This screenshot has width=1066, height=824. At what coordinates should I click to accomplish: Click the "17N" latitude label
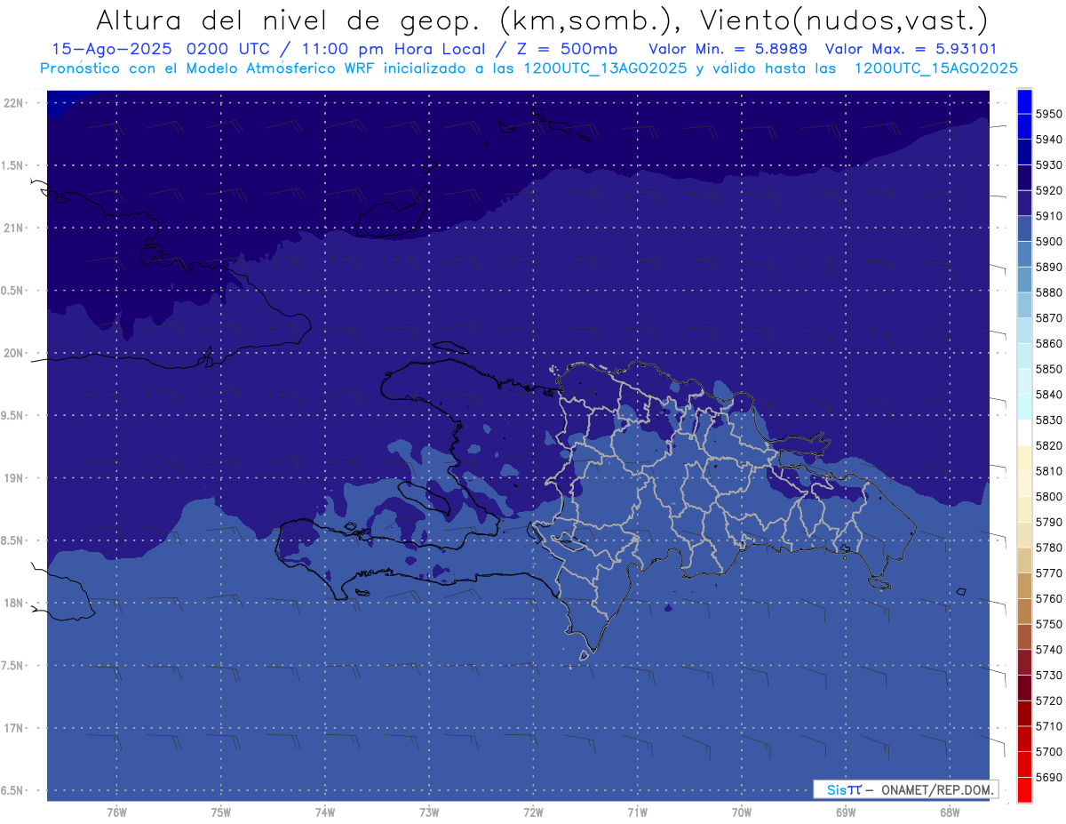click(13, 728)
